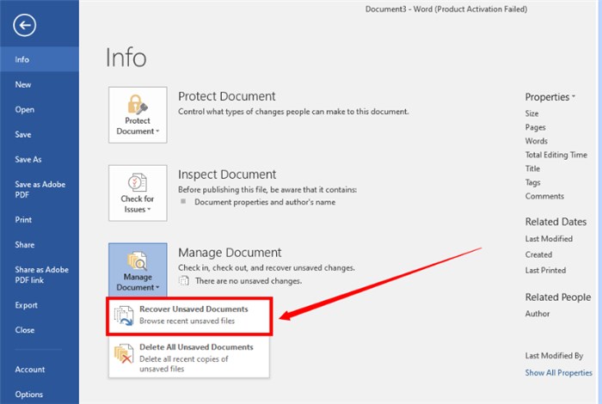Viewport: 602px width, 404px height.
Task: Open Word Options
Action: [x=40, y=395]
